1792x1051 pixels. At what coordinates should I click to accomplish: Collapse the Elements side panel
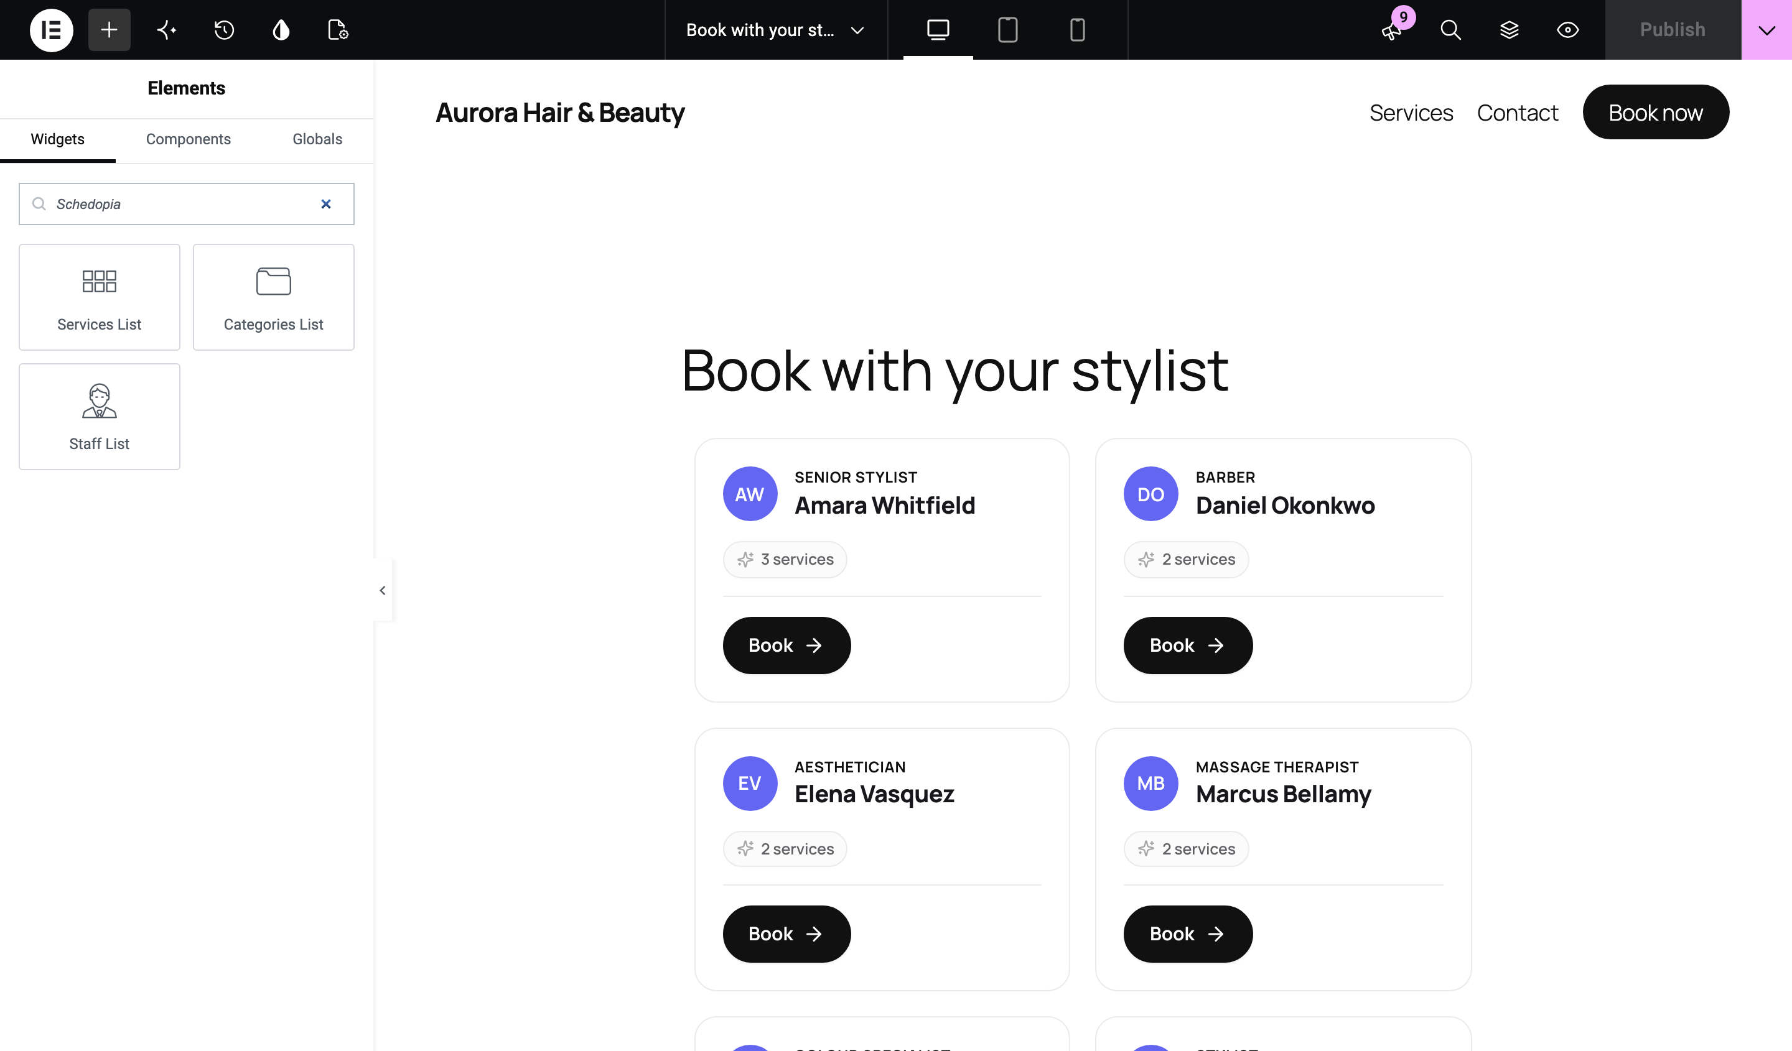coord(383,590)
